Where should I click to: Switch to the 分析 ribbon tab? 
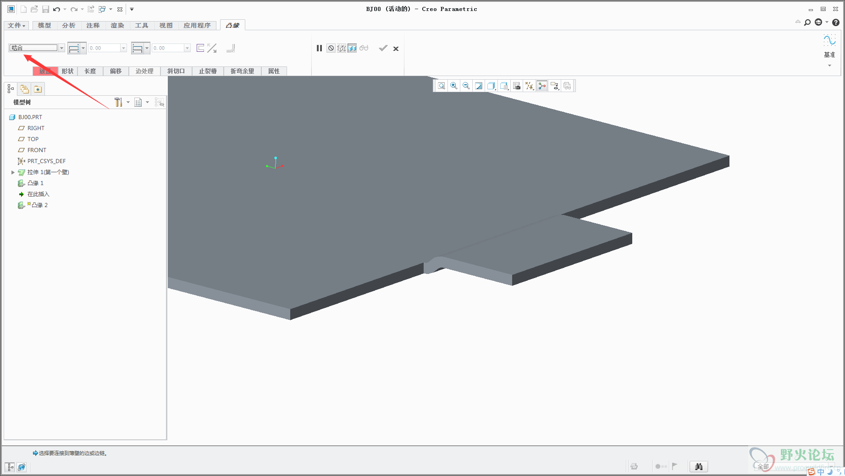[x=69, y=26]
